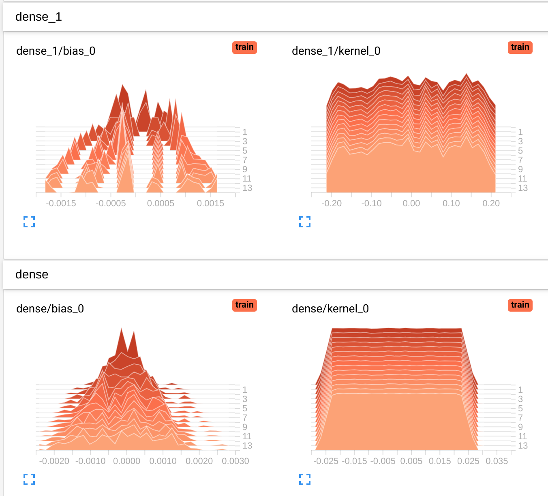This screenshot has height=496, width=548.
Task: Toggle the train badge above dense/bias_0
Action: pos(244,305)
